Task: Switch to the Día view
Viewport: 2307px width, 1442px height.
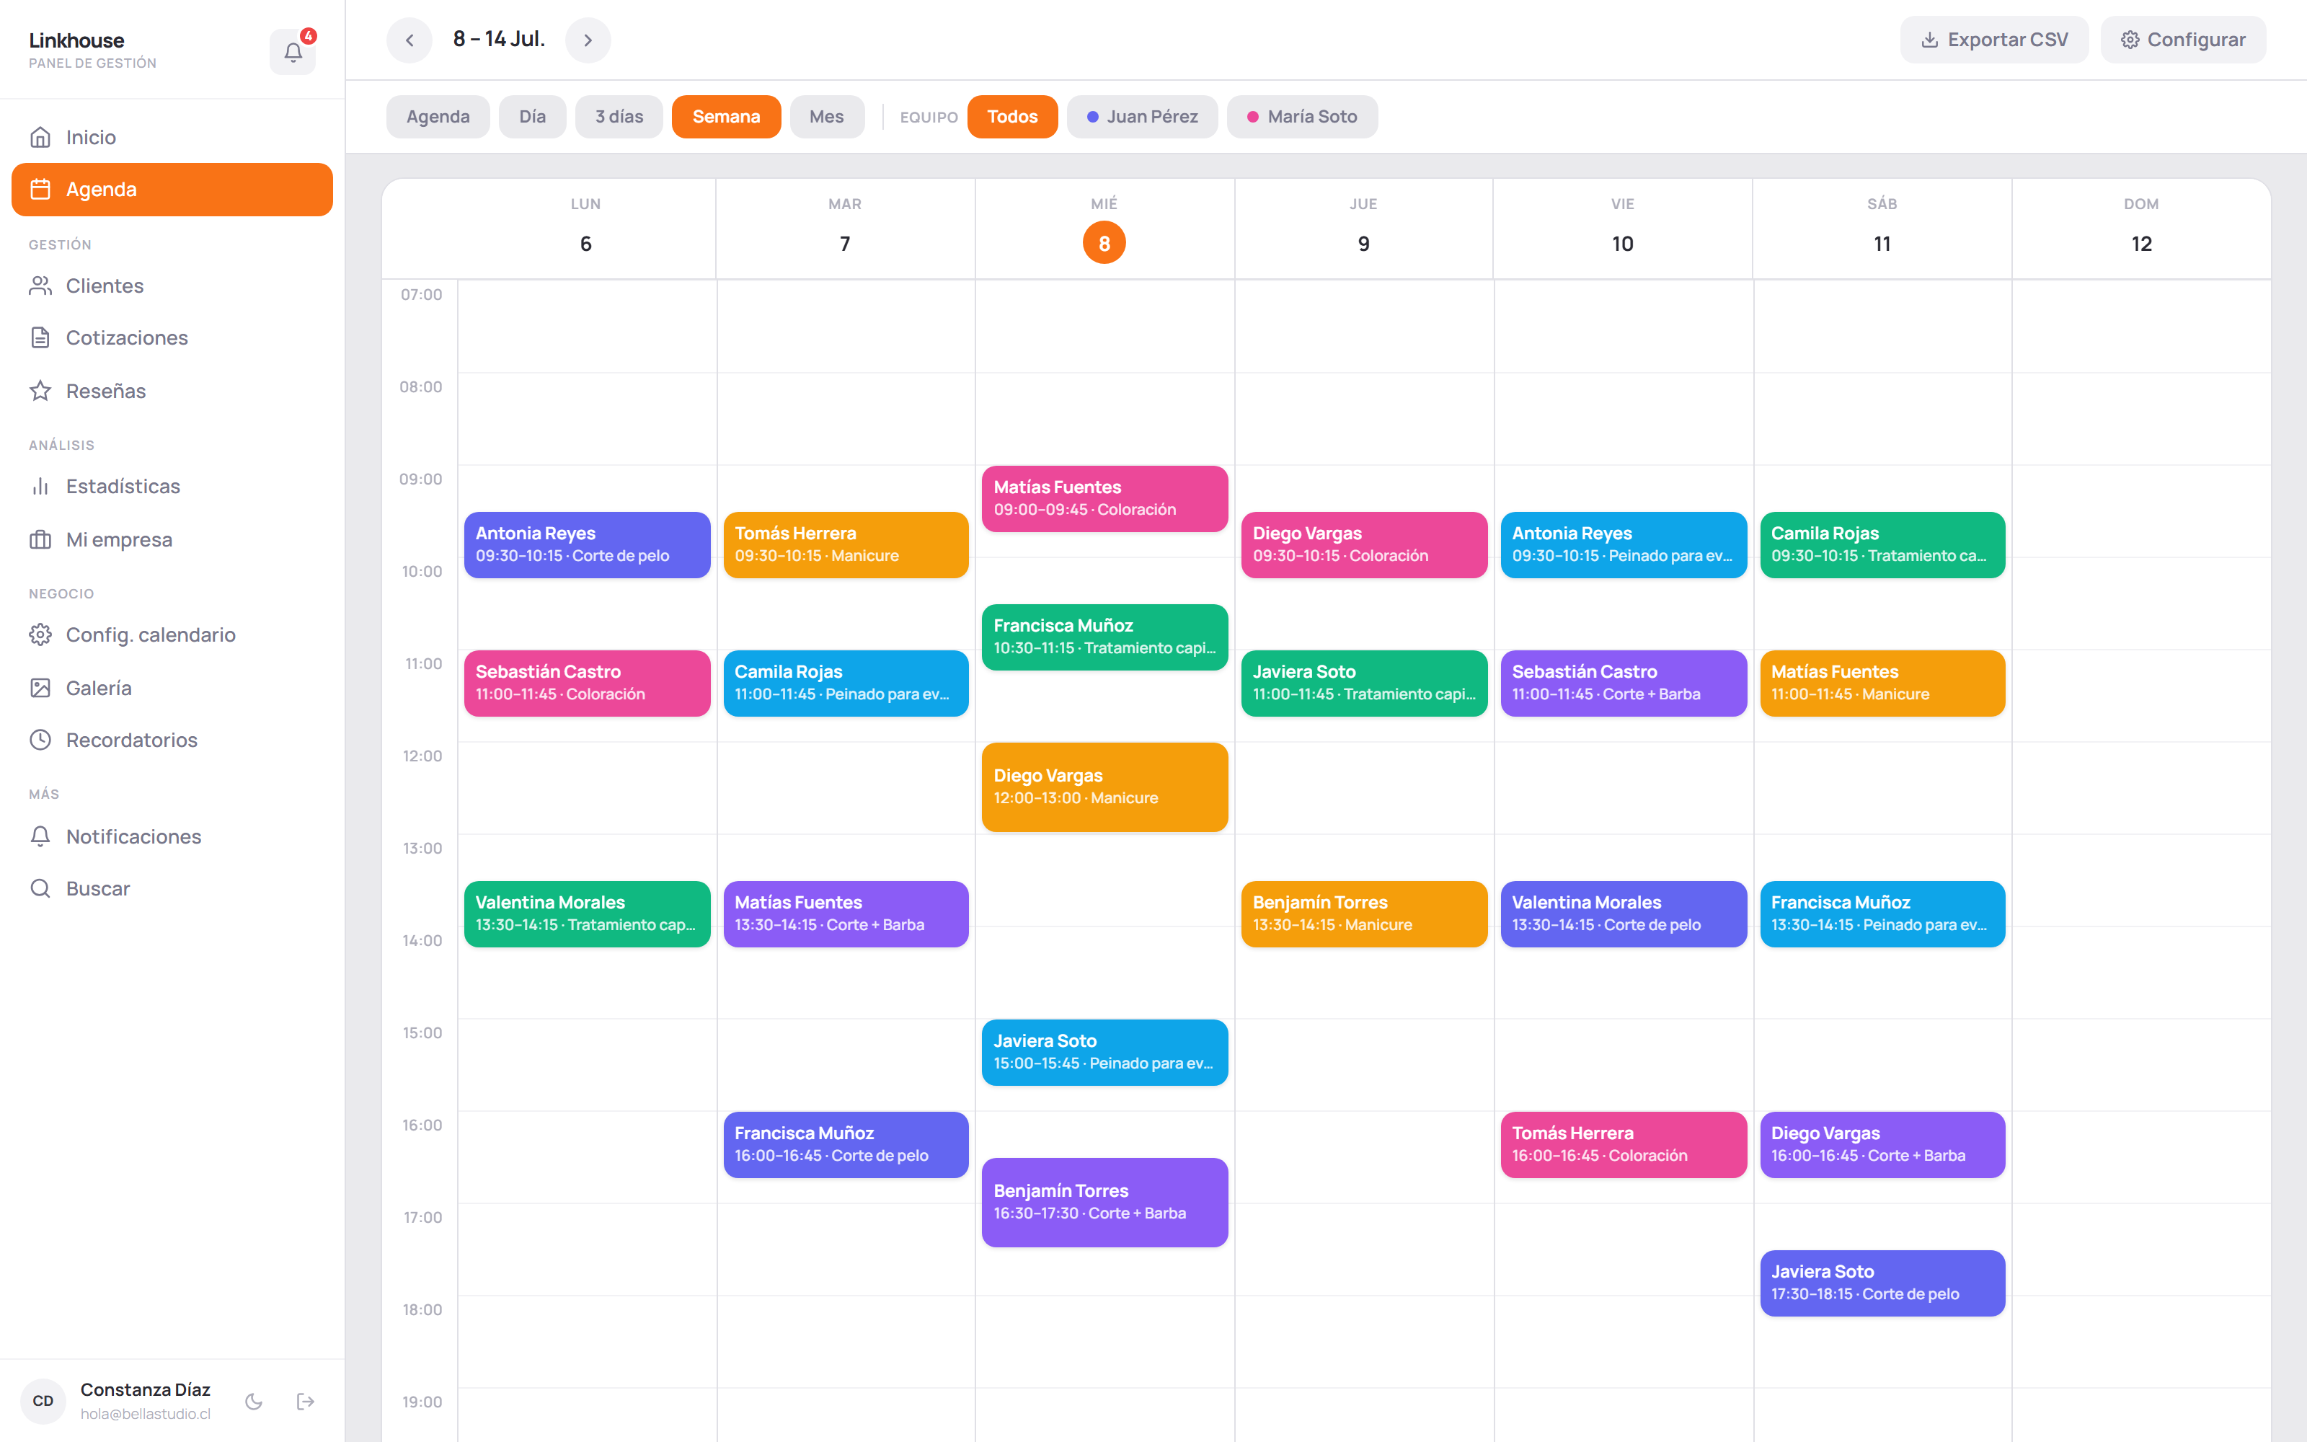Action: (532, 116)
